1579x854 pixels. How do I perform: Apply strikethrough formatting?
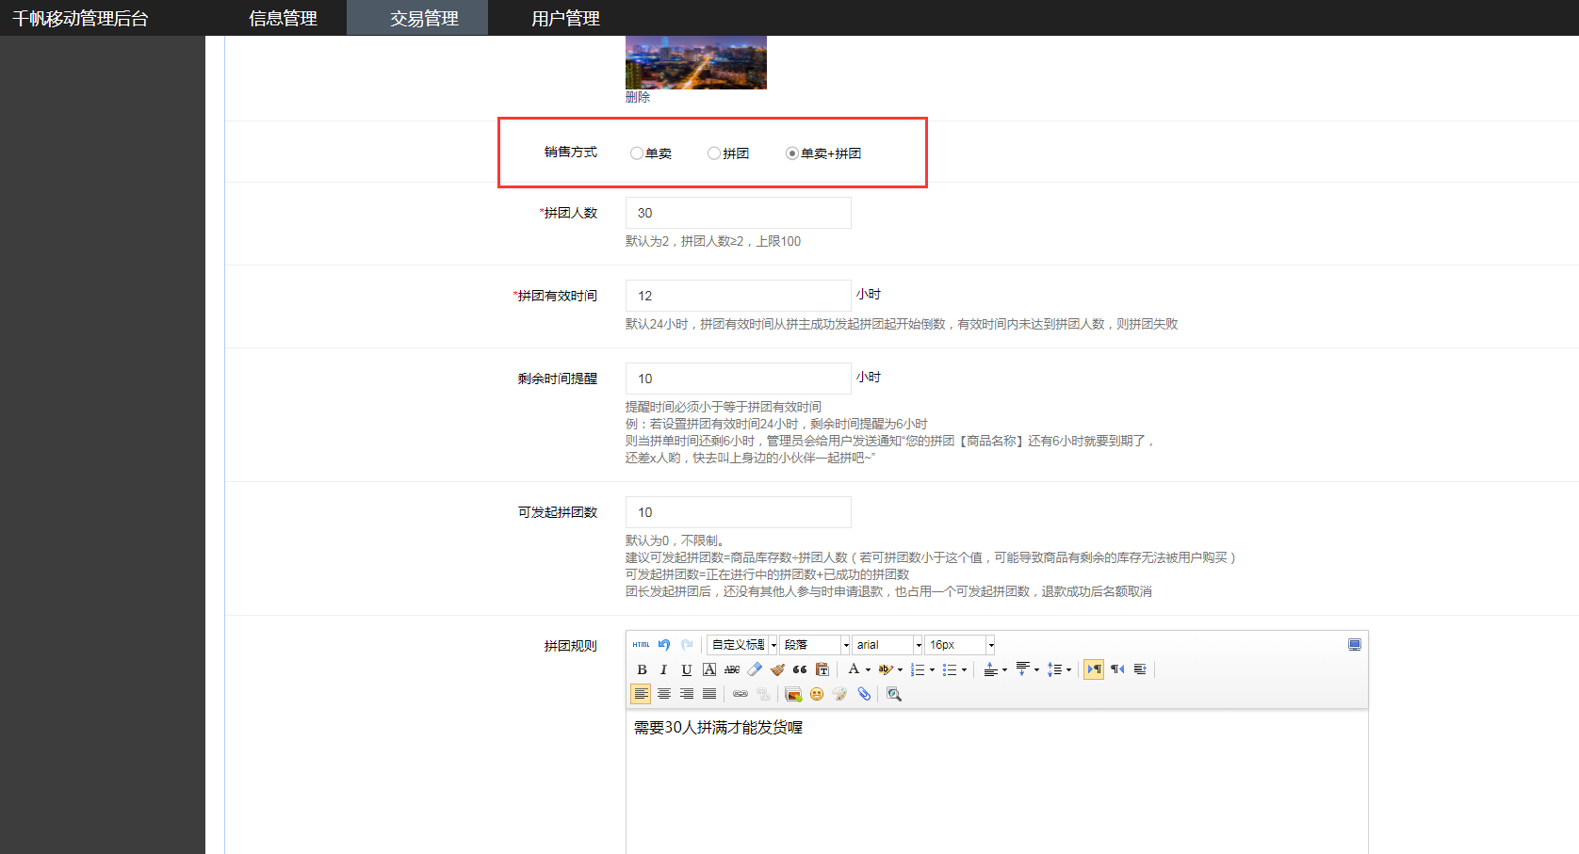pyautogui.click(x=732, y=669)
